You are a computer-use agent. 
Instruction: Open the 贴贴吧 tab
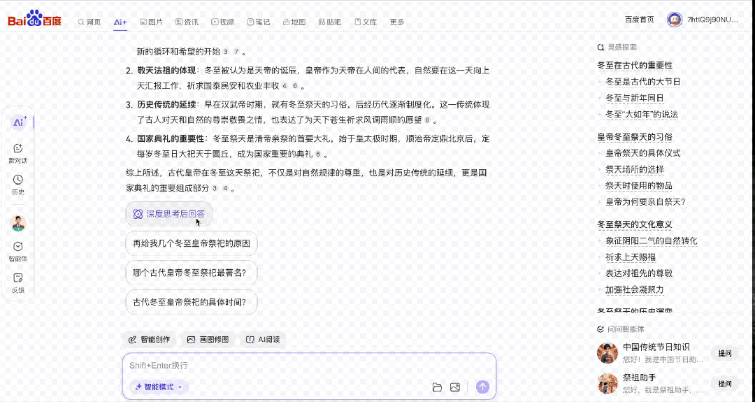[x=330, y=22]
